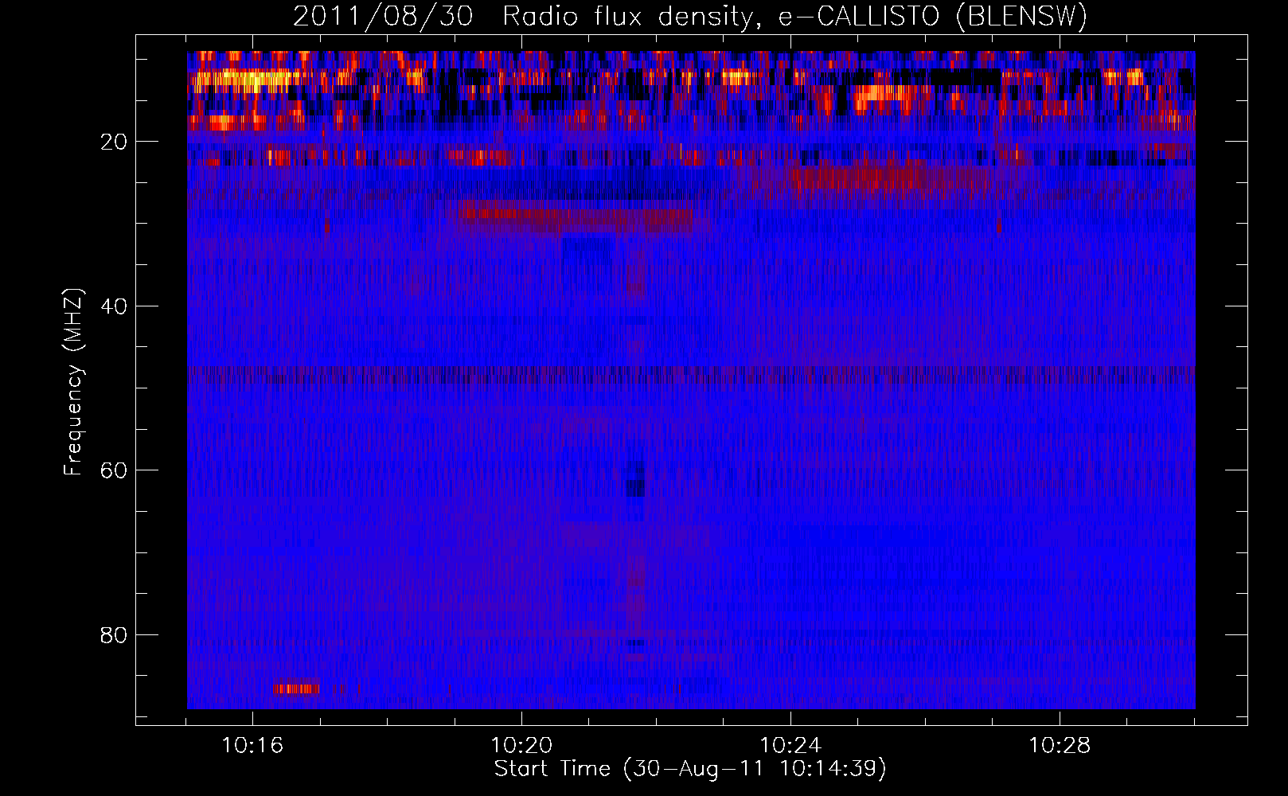1288x796 pixels.
Task: Click the 'Start Time (30-Aug-11 10:14:39)' label
Action: (690, 769)
